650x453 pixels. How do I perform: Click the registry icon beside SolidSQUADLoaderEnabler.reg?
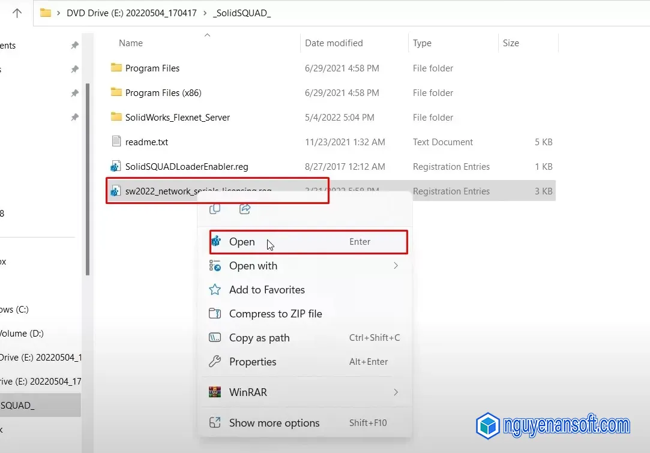pos(115,166)
